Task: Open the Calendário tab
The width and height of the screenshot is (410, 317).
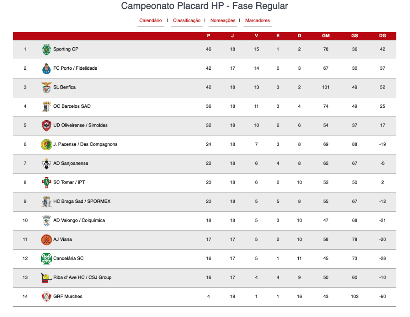Action: (151, 20)
